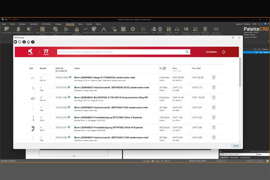Go back in the KOCH Group browser
Screen dimensions: 270x180
(15, 42)
